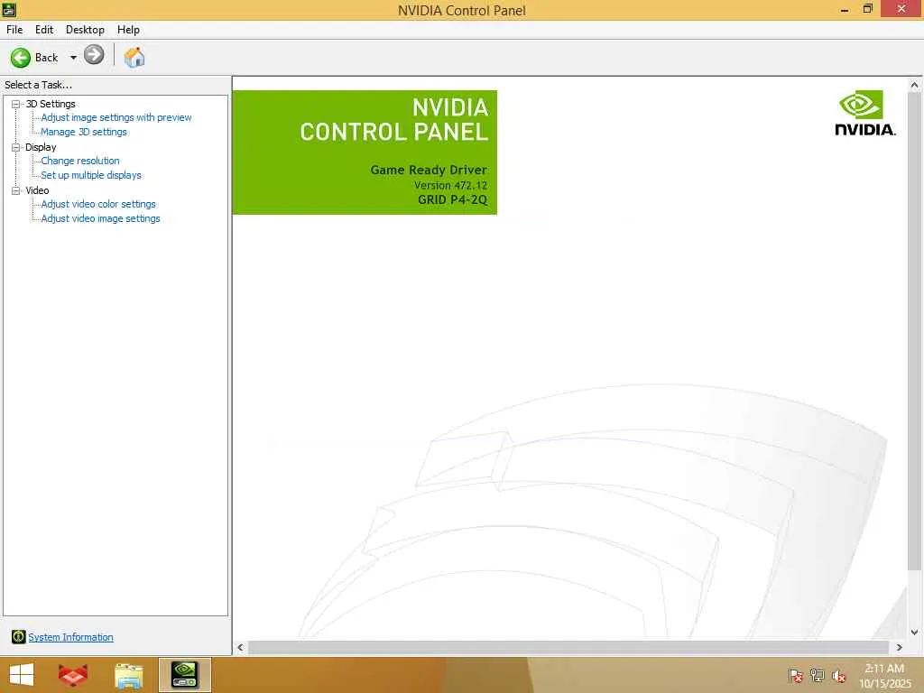Open the Windows Start button
The width and height of the screenshot is (924, 693).
click(x=22, y=675)
